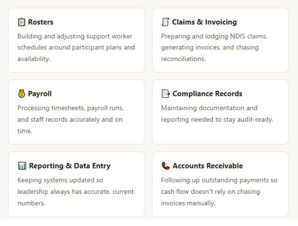Click the description about staying audit-ready
Screen dimensions: 298x226
pyautogui.click(x=217, y=114)
